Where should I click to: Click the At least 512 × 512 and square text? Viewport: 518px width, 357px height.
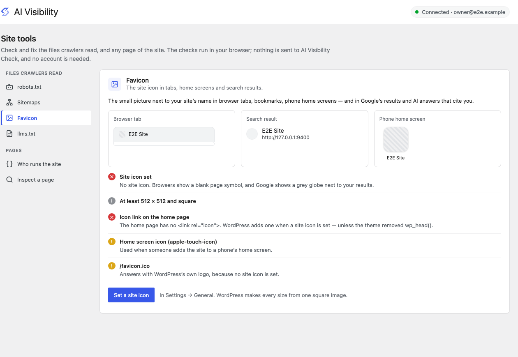point(158,201)
